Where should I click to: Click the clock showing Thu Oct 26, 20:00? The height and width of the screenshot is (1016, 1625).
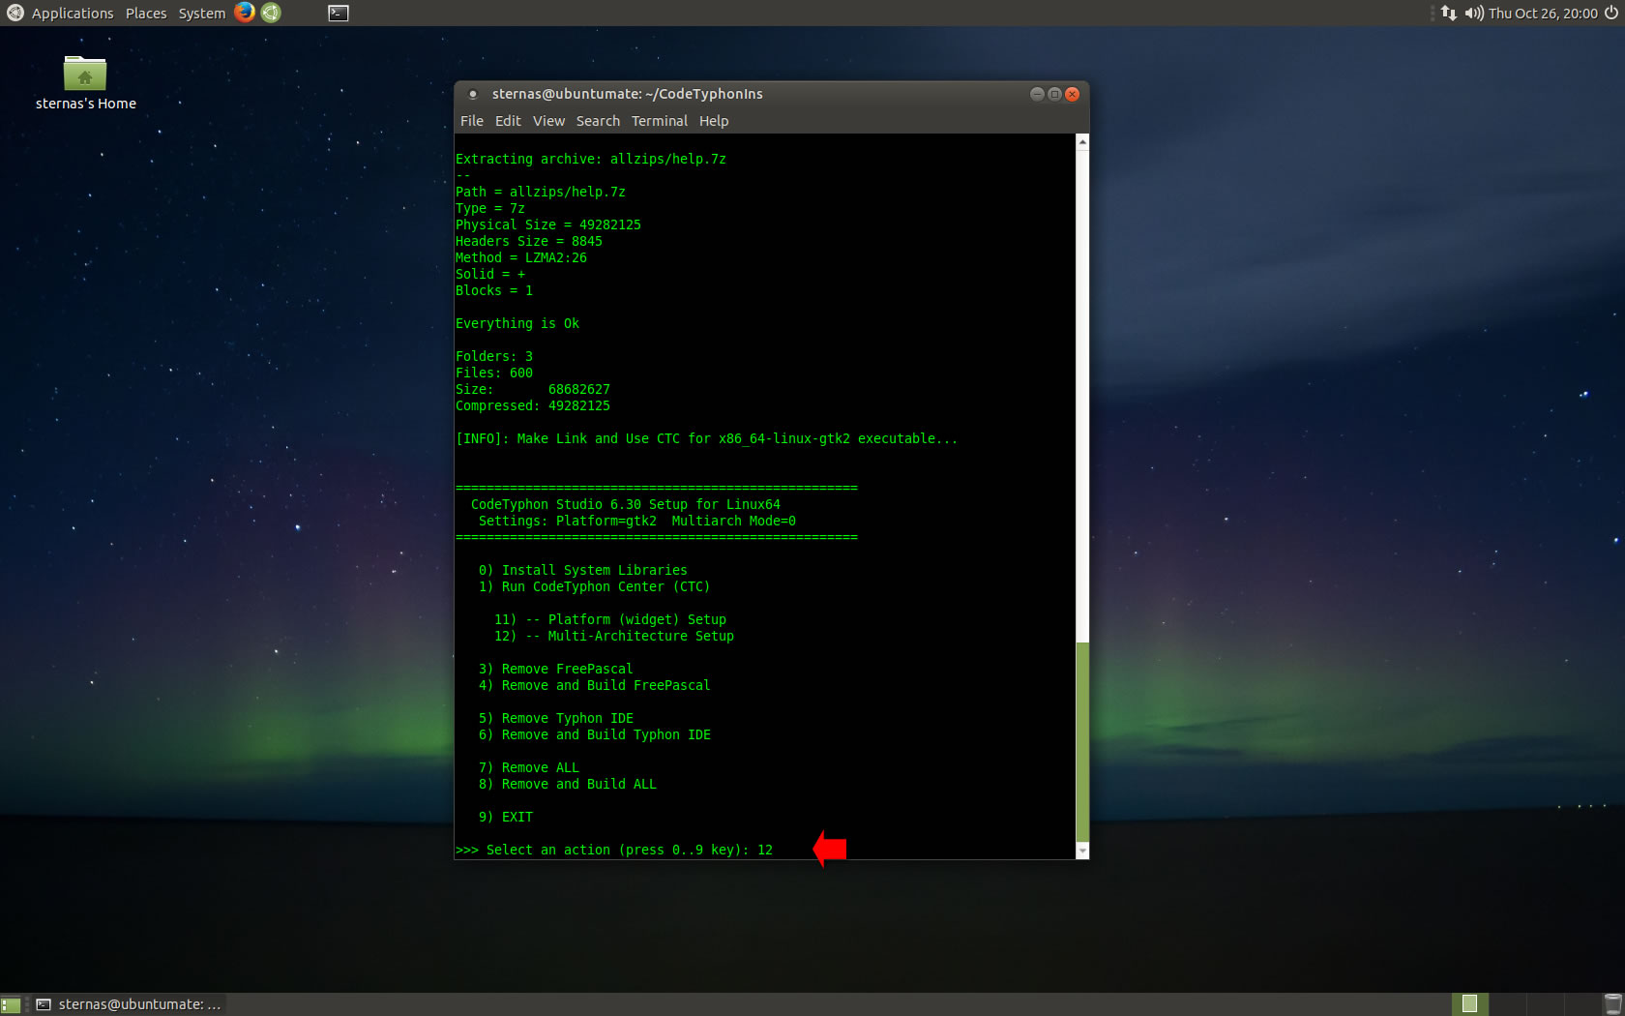(x=1543, y=13)
